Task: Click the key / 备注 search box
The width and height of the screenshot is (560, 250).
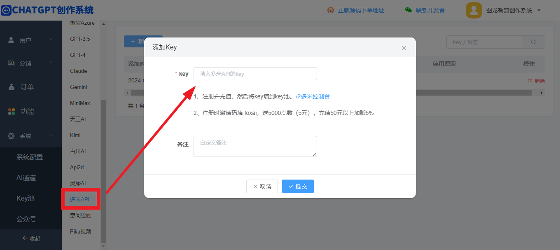Action: [x=484, y=42]
